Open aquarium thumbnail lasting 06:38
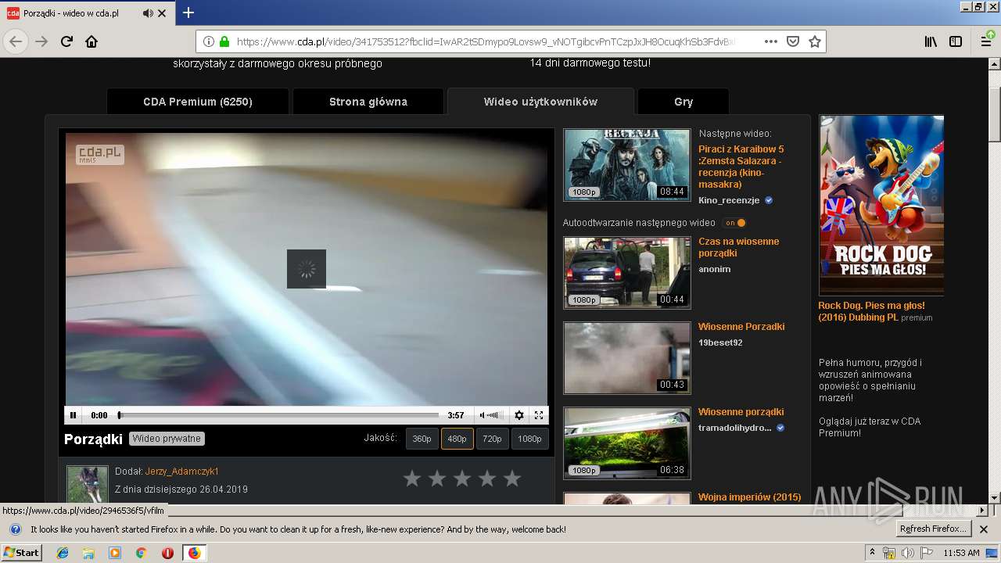Viewport: 1001px width, 563px height. tap(627, 443)
